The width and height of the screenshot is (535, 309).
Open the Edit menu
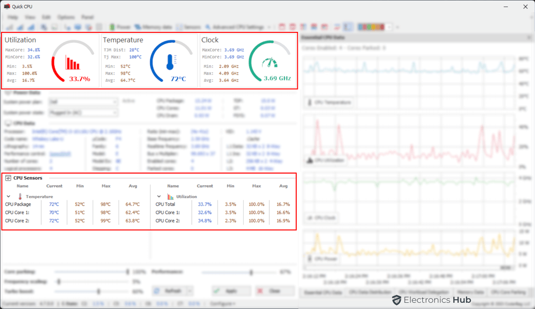pos(46,17)
